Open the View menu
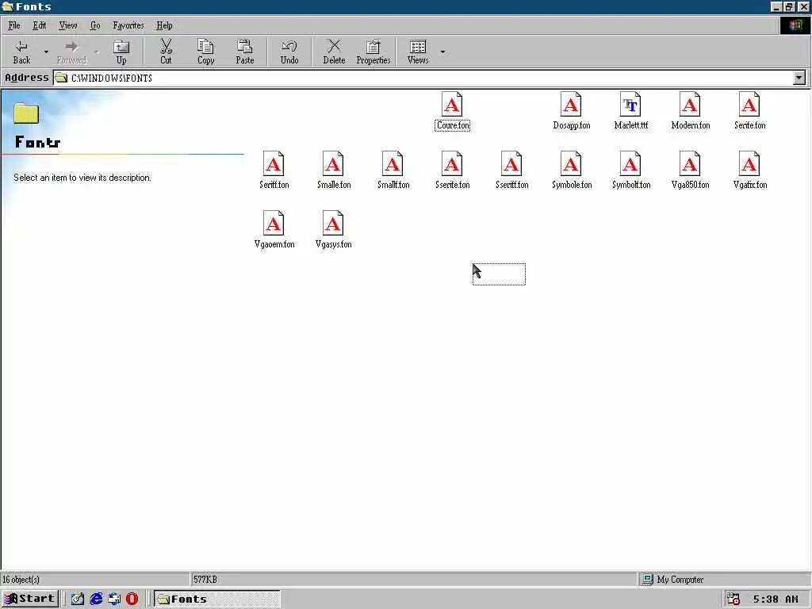The image size is (812, 609). pos(68,25)
